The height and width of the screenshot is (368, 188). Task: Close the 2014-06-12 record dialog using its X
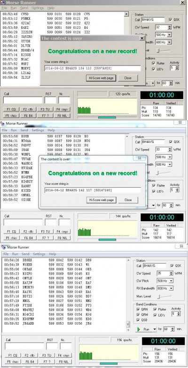pos(140,158)
